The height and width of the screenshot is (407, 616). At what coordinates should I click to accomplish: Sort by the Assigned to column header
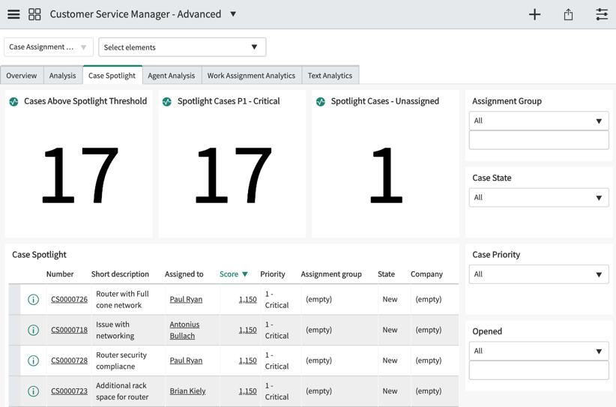coord(184,274)
